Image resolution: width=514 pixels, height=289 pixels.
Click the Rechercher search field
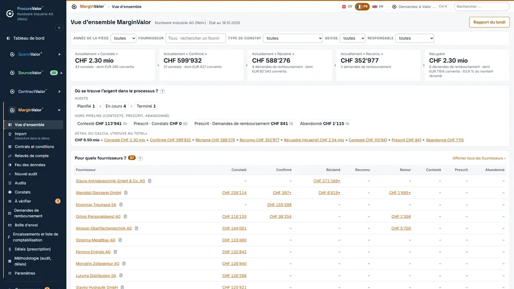tap(481, 6)
